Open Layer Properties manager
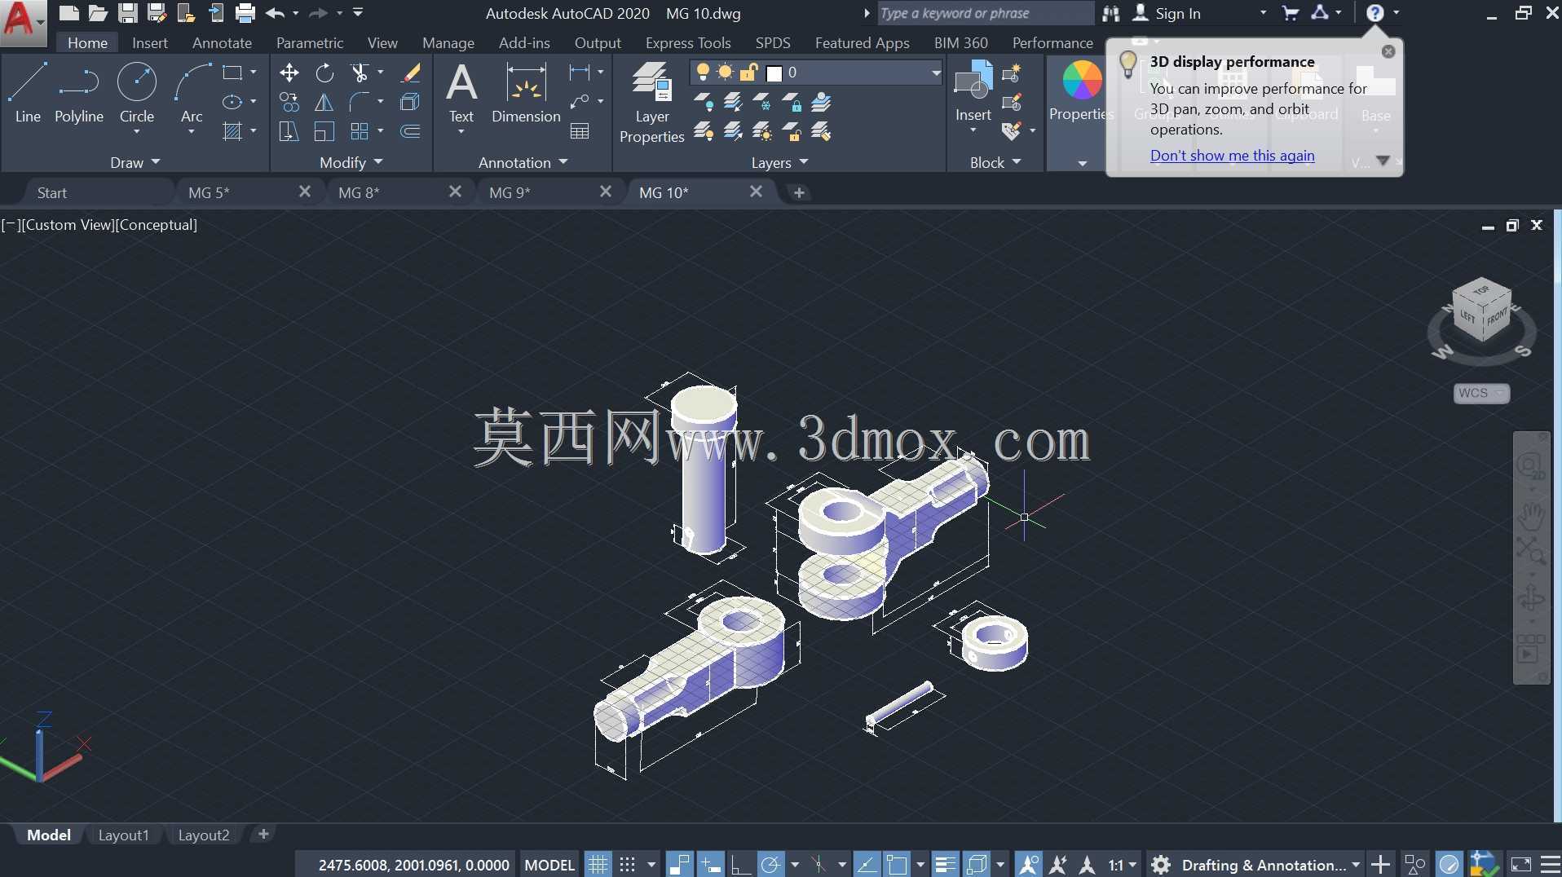 [x=652, y=103]
